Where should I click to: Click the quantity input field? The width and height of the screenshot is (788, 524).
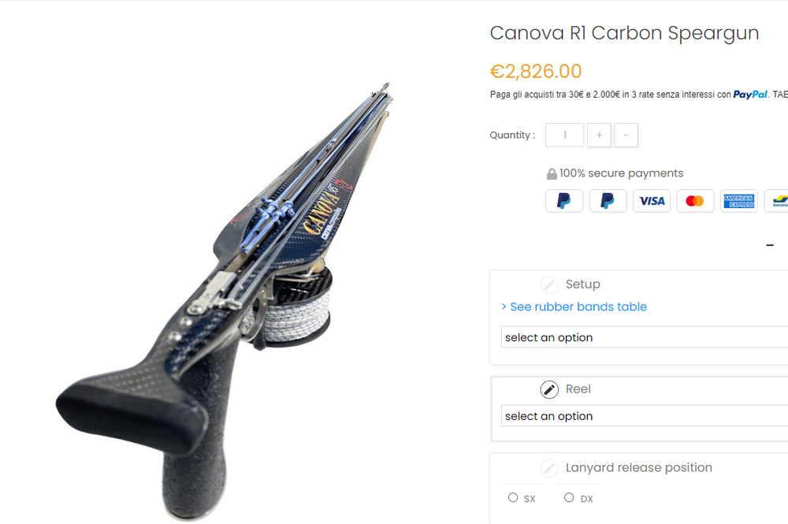[x=564, y=136]
